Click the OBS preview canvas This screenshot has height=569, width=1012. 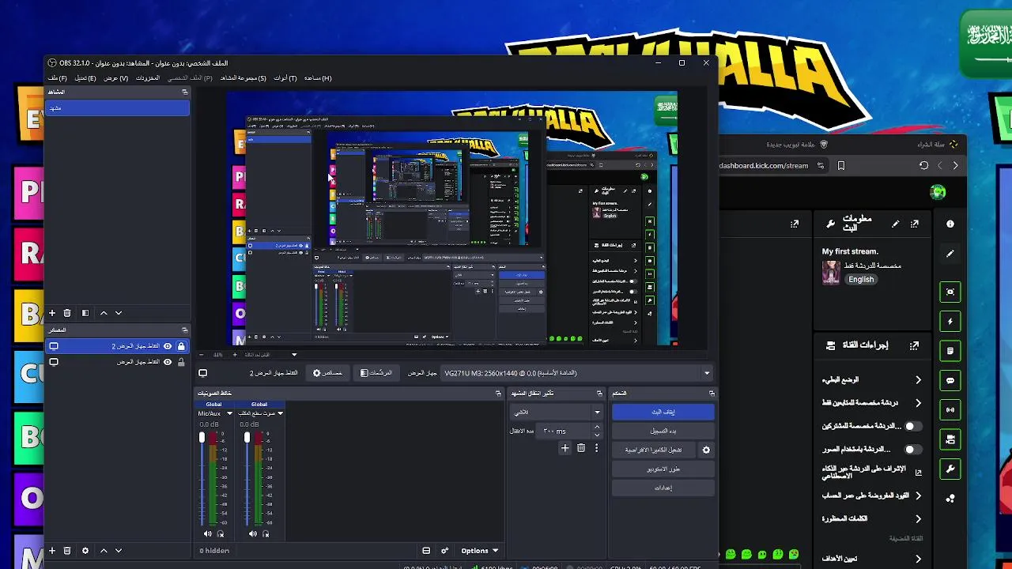coord(451,218)
